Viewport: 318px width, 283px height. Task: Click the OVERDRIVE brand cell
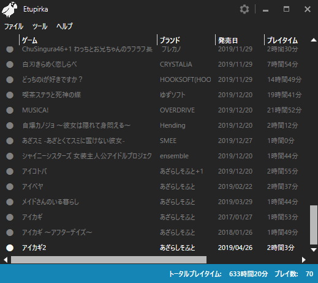pyautogui.click(x=177, y=110)
